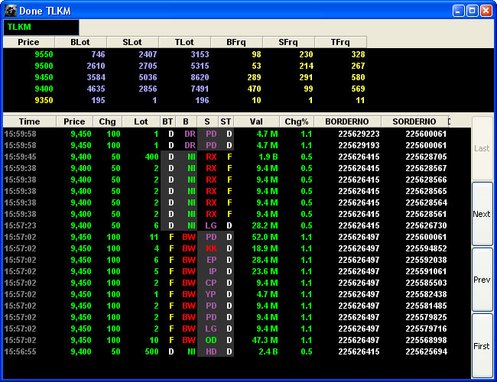Select price level 9550 in summary
This screenshot has width=497, height=382.
pos(44,54)
